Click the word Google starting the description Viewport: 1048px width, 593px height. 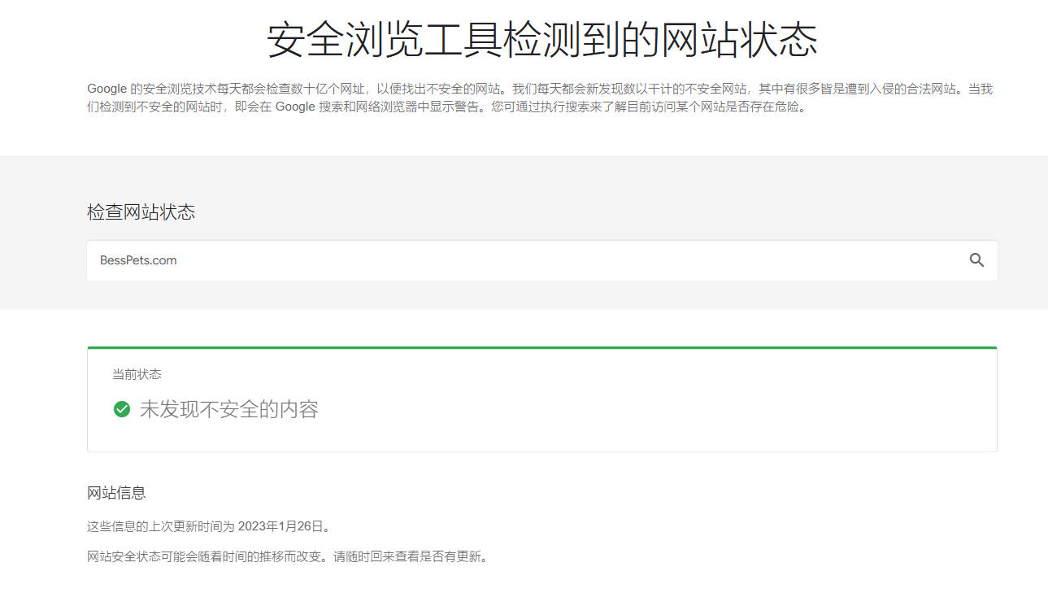click(x=107, y=89)
